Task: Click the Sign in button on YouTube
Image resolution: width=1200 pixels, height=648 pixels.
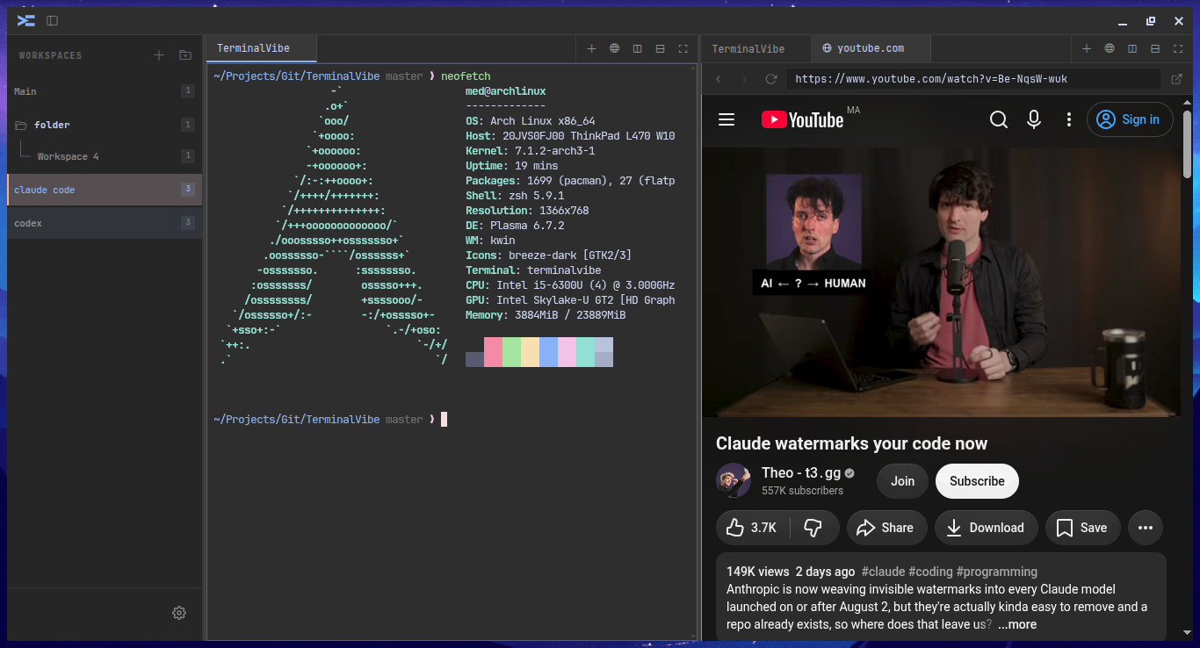Action: 1130,119
